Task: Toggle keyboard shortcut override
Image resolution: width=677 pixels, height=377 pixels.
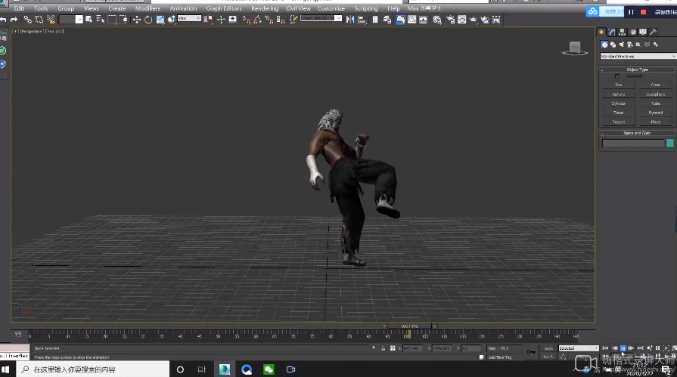Action: tap(233, 20)
